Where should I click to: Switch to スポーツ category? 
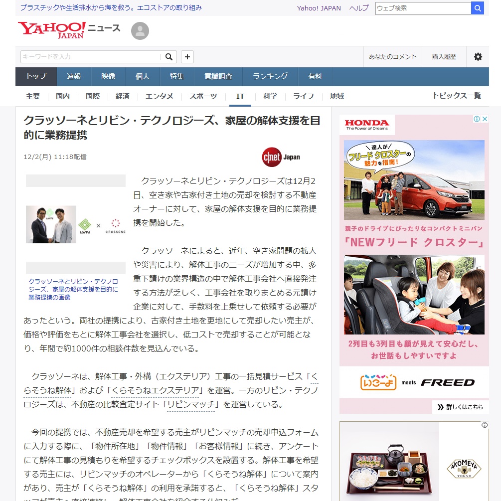click(x=203, y=96)
